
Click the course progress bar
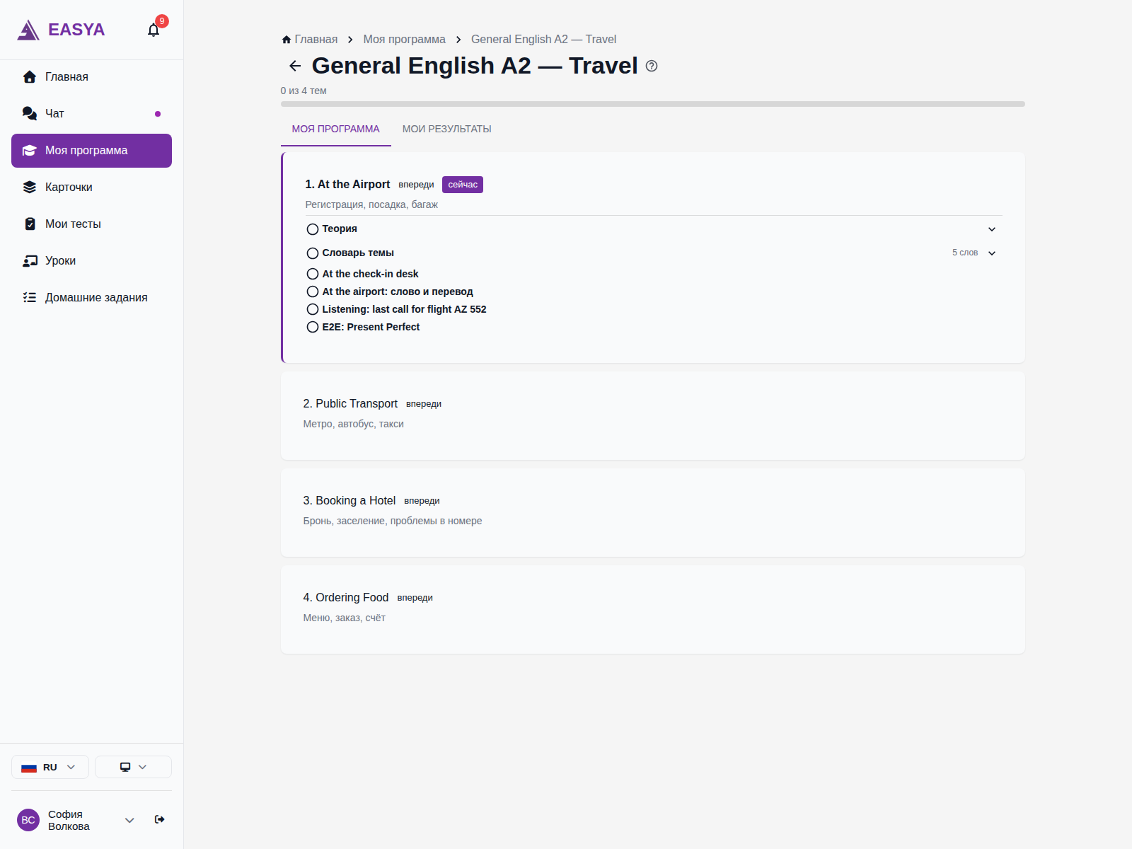click(652, 104)
